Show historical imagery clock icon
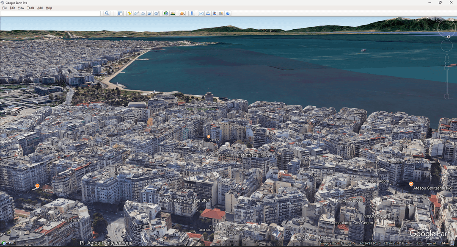The height and width of the screenshot is (247, 457). click(166, 14)
